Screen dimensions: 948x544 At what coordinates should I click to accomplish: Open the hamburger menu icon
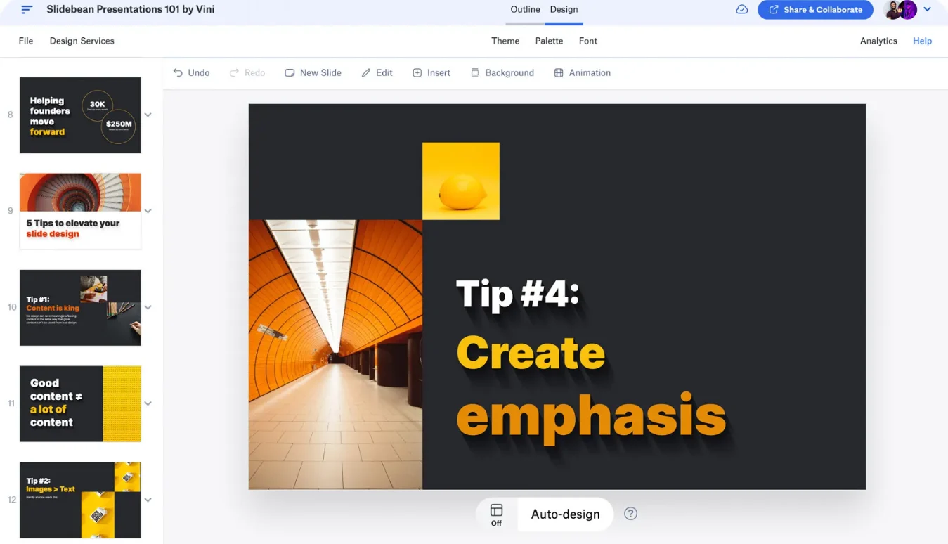pos(27,10)
